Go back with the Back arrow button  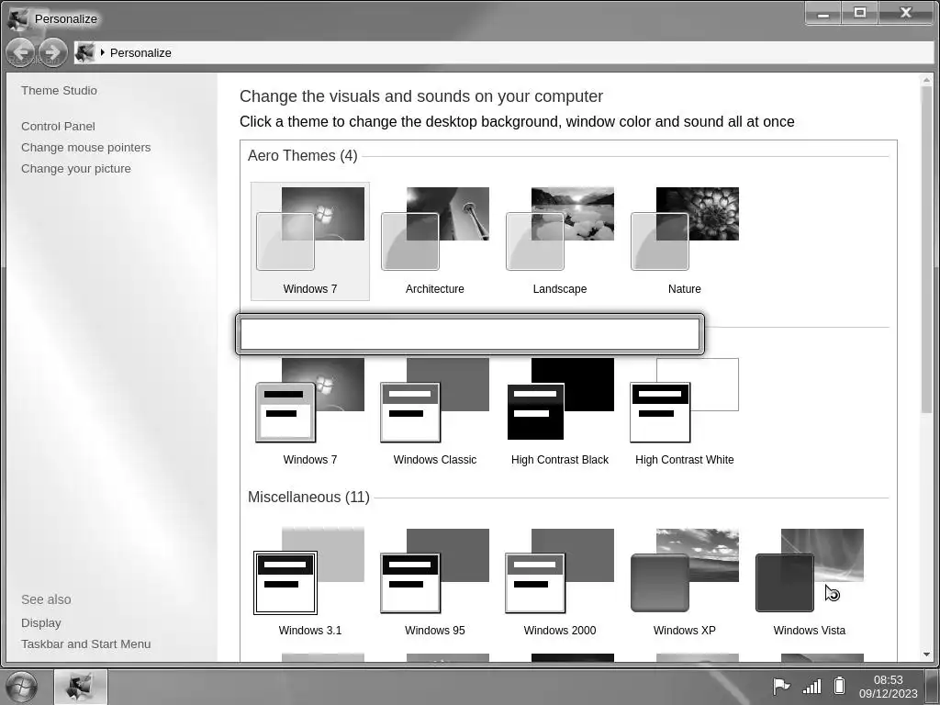[21, 52]
